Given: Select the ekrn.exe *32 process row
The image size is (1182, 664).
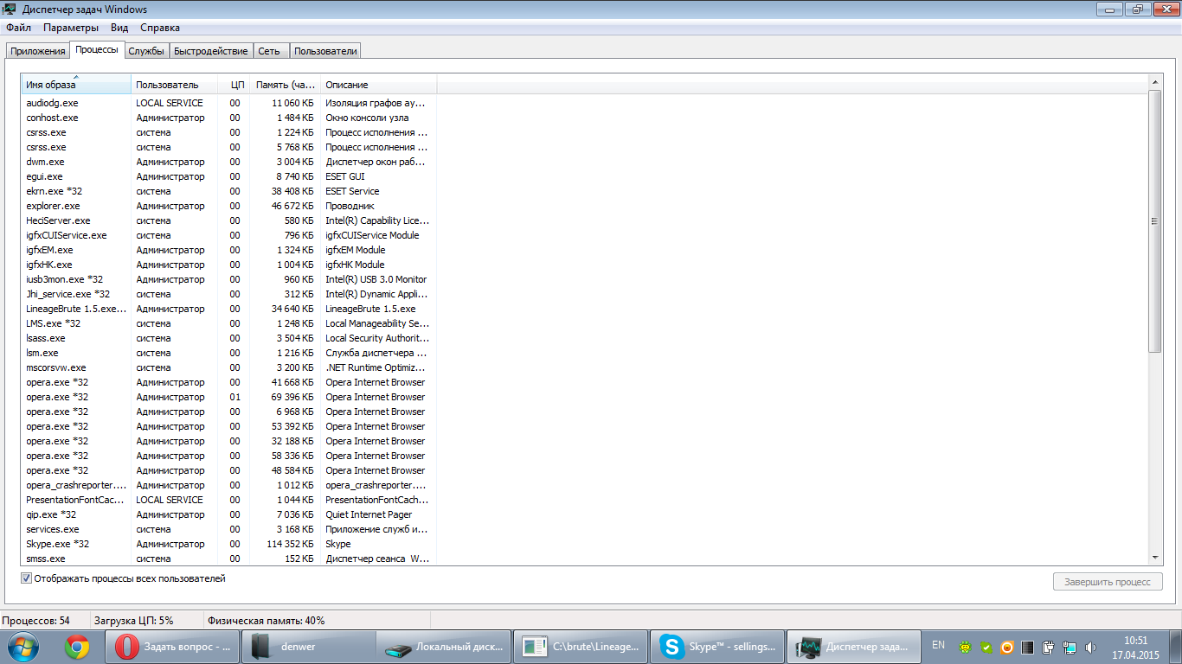Looking at the screenshot, I should tap(229, 191).
